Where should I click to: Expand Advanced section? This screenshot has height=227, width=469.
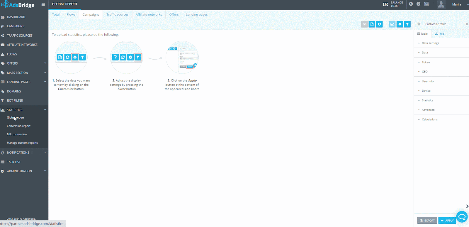(441, 110)
